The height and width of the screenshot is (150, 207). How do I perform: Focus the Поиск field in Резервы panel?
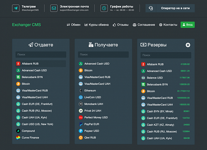tap(166, 55)
